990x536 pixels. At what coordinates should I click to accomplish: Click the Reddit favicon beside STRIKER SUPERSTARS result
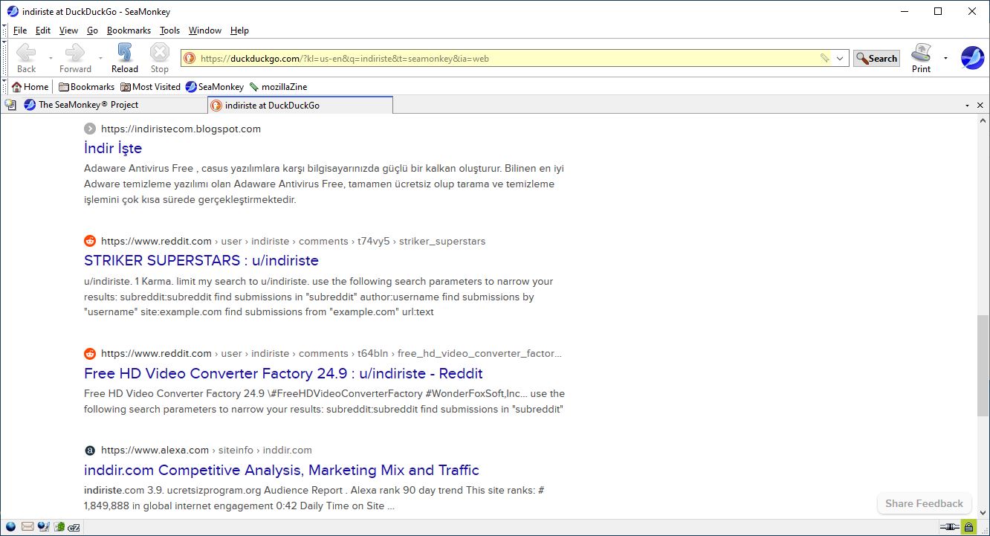tap(90, 241)
